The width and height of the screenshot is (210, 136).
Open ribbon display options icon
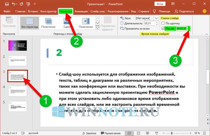(x=173, y=4)
